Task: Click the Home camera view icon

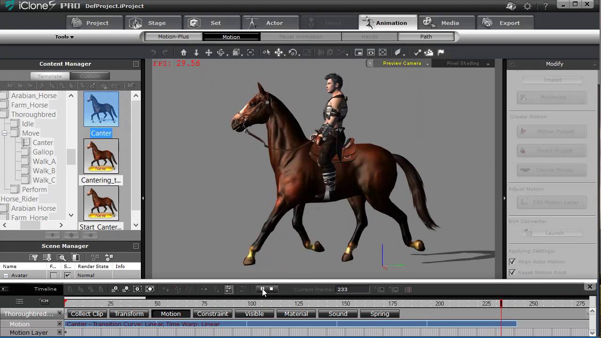Action: pos(184,53)
